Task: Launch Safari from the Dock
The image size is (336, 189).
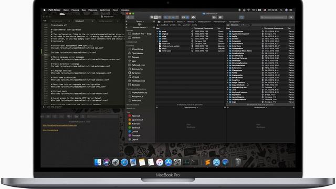Action: 124,162
